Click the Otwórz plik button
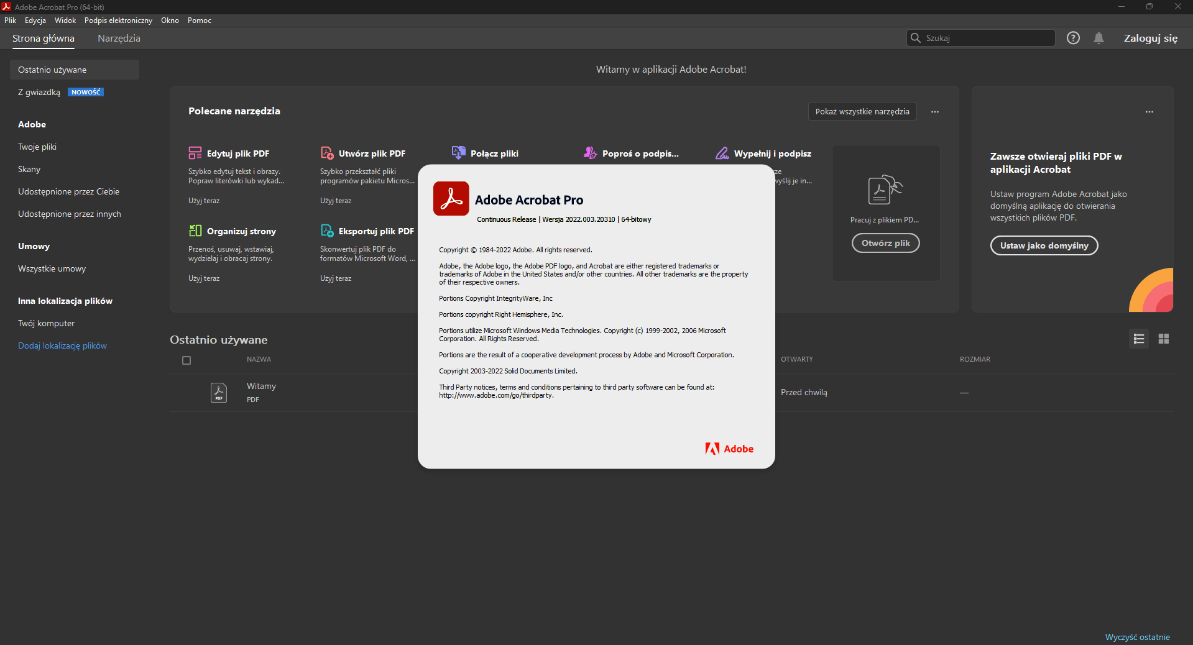The image size is (1193, 645). 886,243
